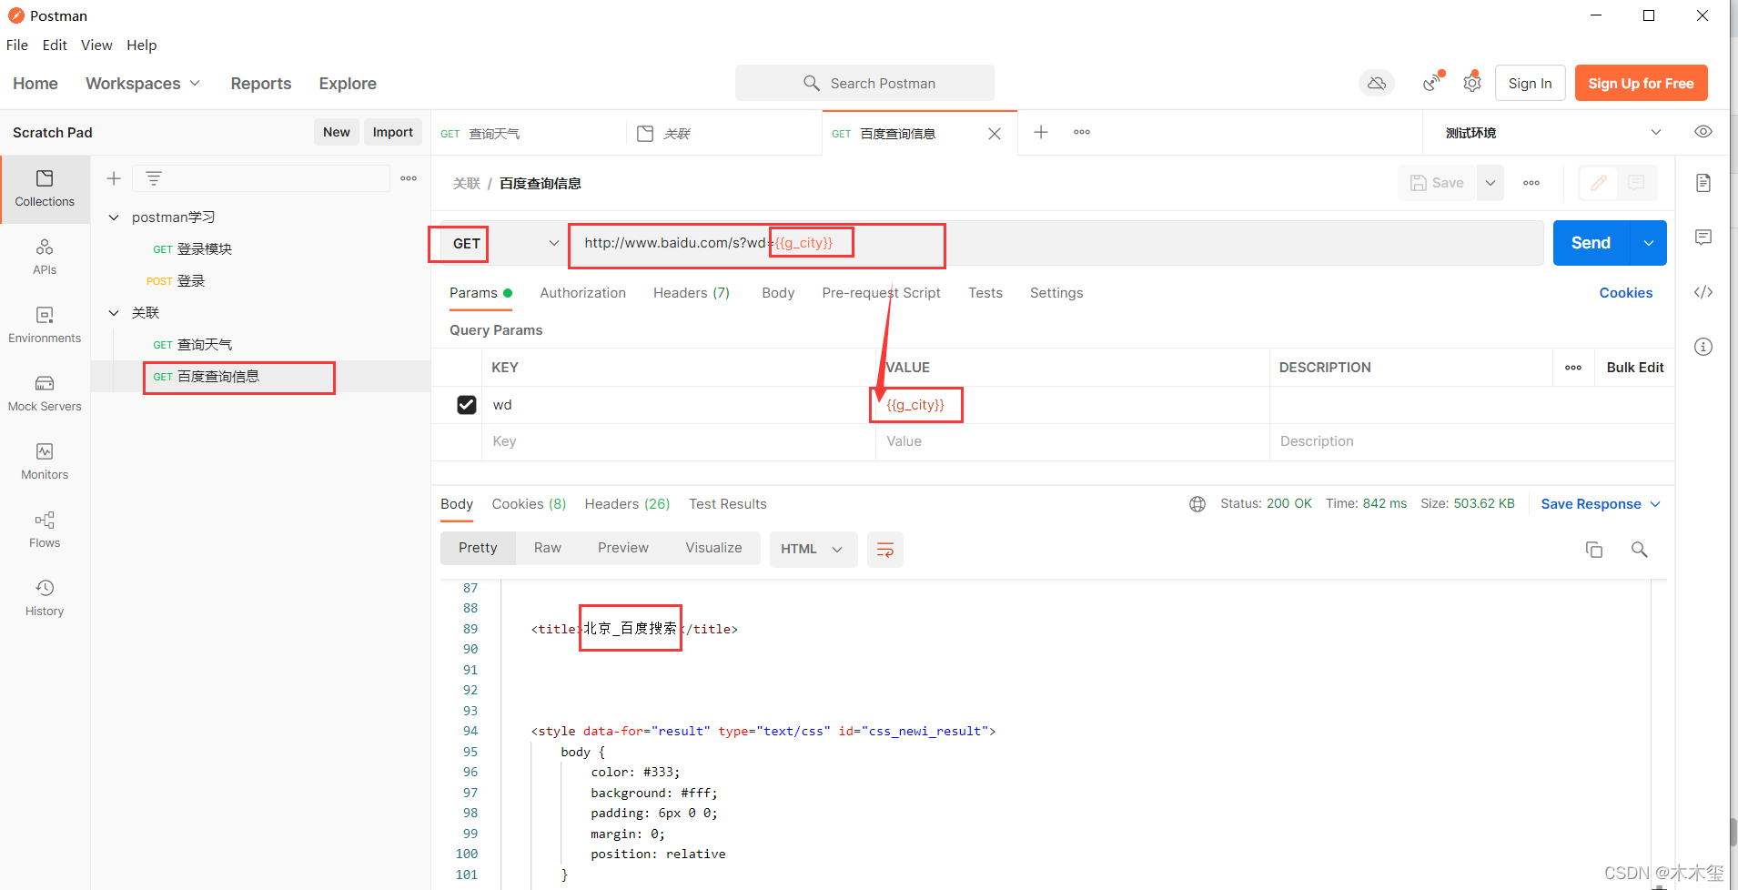Click the Search Postman field
Screen dimensions: 1738x890
tap(864, 83)
